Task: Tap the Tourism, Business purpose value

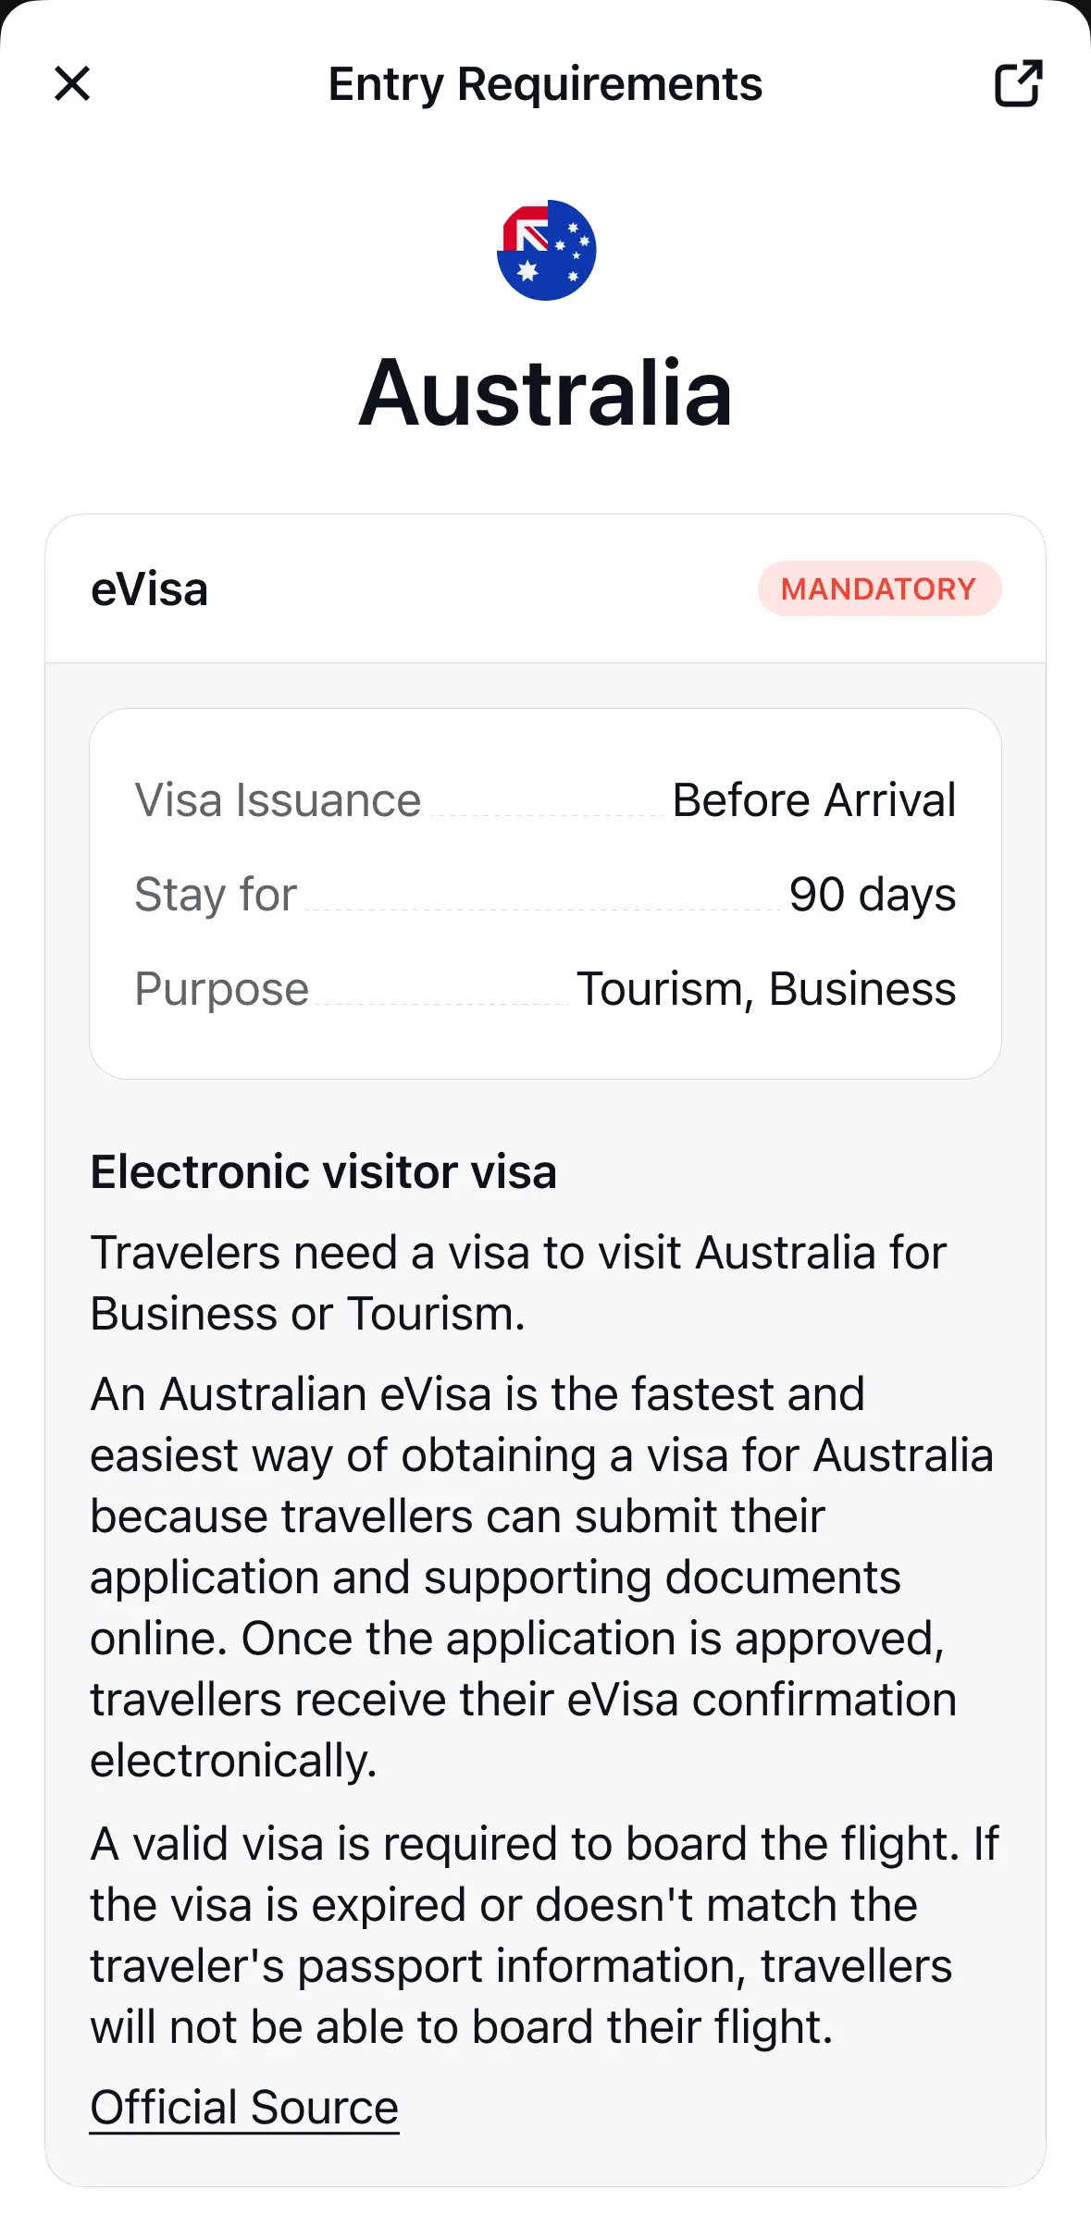Action: click(x=766, y=989)
